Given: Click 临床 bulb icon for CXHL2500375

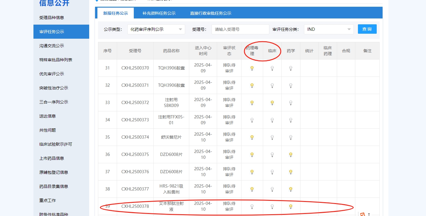Looking at the screenshot, I should coord(272,155).
